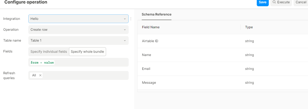Select Specify whole bundle option

pyautogui.click(x=87, y=52)
